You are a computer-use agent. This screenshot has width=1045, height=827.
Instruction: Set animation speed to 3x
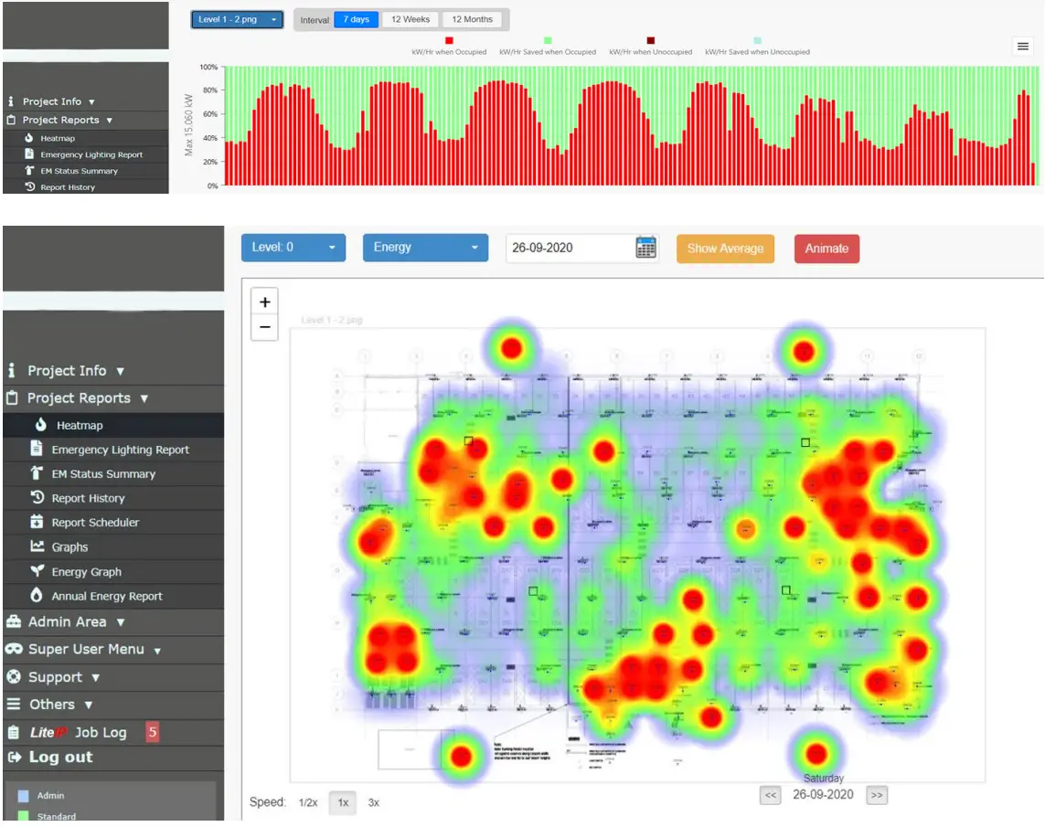pyautogui.click(x=372, y=801)
